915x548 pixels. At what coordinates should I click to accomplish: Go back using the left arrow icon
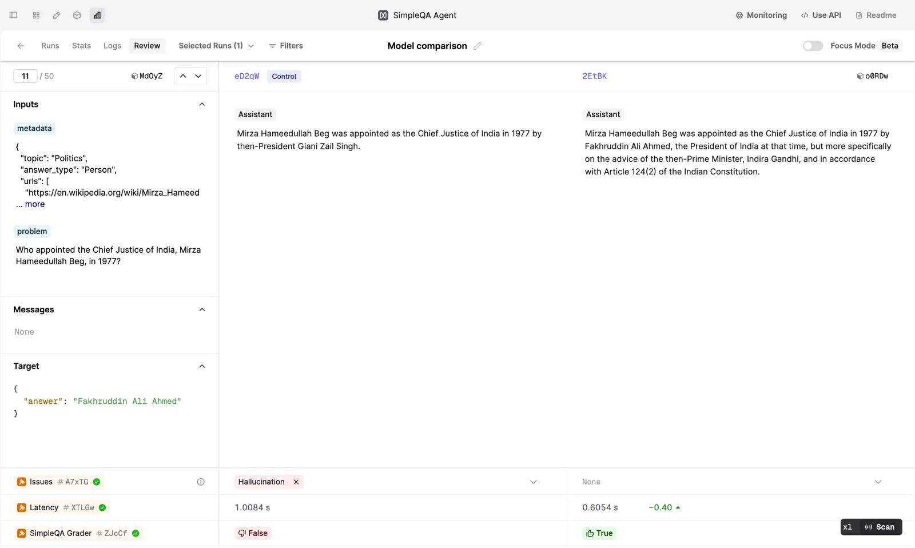21,46
